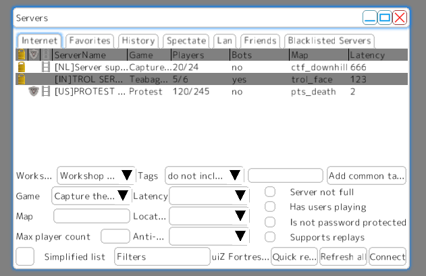Click the Refresh all button
This screenshot has height=276, width=426.
tap(343, 257)
